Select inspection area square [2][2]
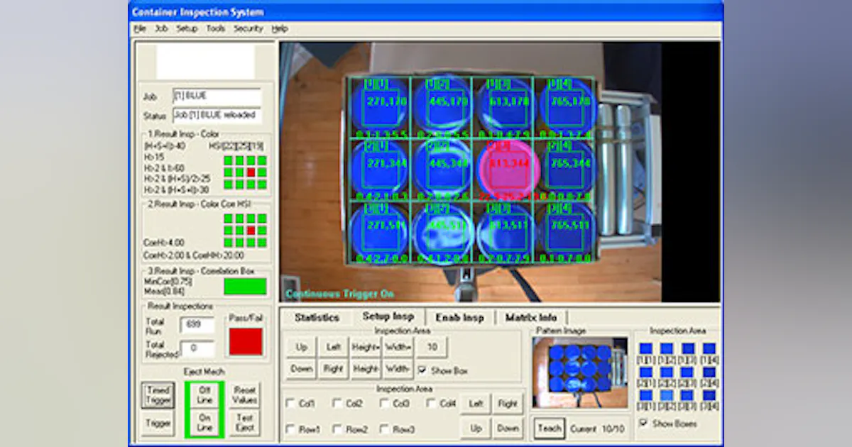This screenshot has width=852, height=447. coord(667,372)
